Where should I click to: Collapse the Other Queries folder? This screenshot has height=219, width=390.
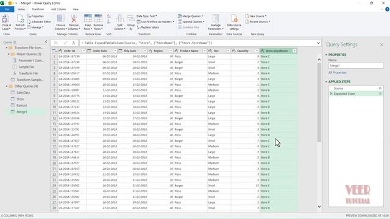pyautogui.click(x=7, y=86)
